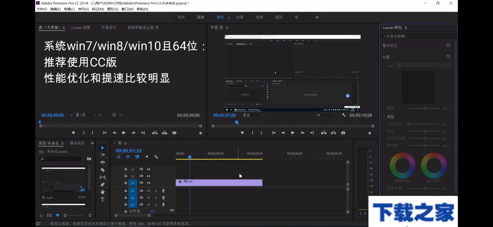This screenshot has width=493, height=227.
Task: Click Insert button in source monitor
Action: coord(155,133)
